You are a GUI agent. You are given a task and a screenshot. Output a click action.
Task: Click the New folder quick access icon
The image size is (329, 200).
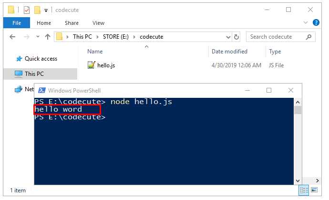pos(37,10)
